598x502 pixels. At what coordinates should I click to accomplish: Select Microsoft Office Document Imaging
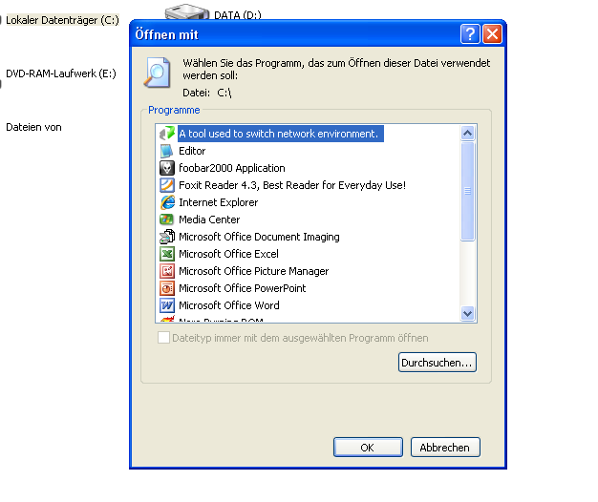[259, 237]
